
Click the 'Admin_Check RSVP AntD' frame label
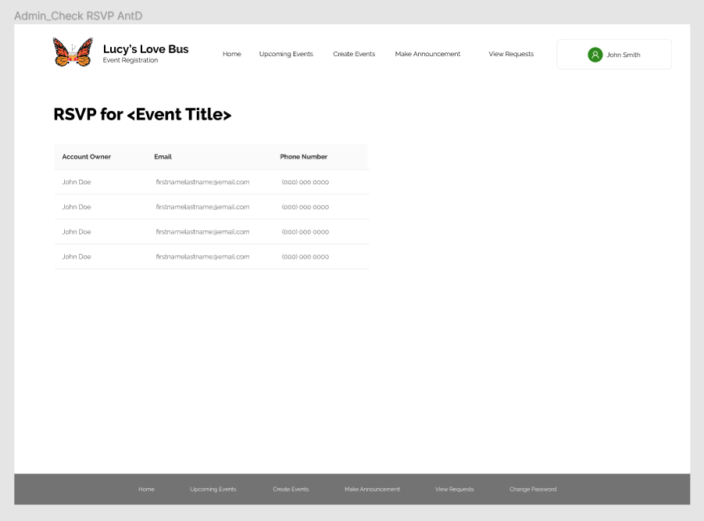[78, 16]
